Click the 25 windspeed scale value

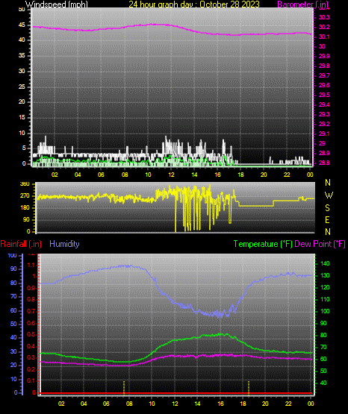coord(22,87)
